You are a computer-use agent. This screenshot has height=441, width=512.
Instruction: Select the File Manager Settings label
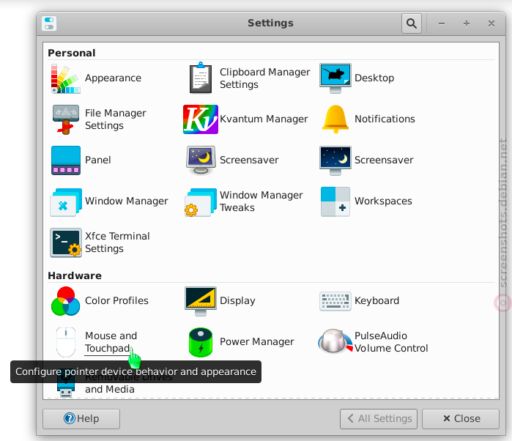click(115, 119)
